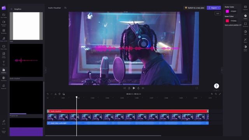Viewport: 249px width, 140px height.
Task: Click the redo icon in timeline toolbar
Action: click(x=52, y=94)
